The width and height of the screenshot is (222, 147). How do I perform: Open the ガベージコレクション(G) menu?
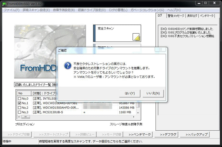147,10
